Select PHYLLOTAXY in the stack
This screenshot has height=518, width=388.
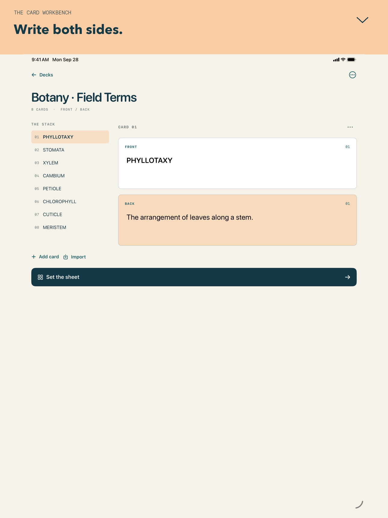70,137
